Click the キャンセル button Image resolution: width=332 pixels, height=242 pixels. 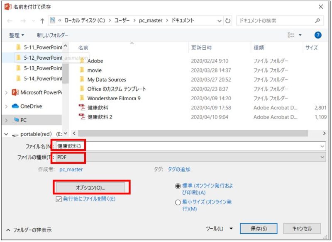[302, 228]
